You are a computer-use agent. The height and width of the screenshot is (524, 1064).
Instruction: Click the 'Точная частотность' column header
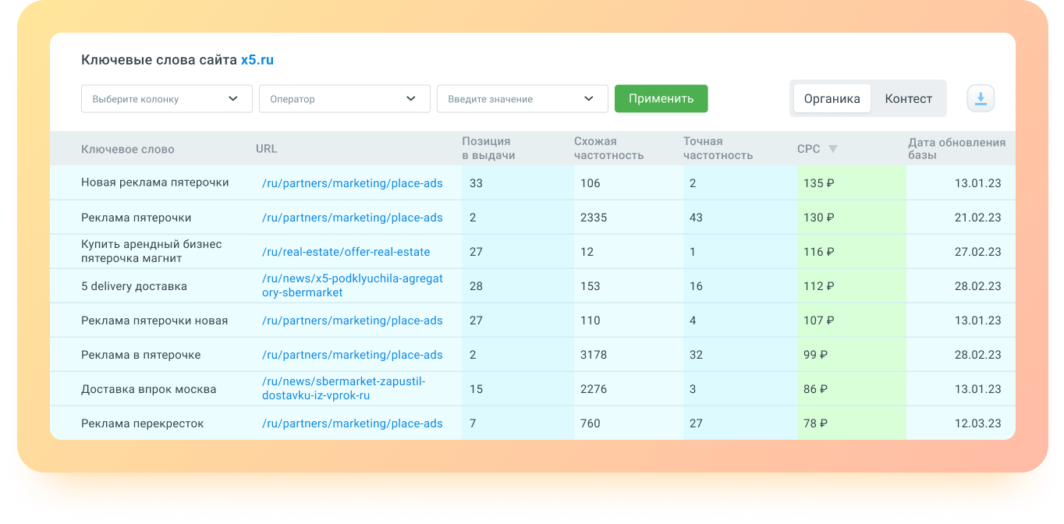(718, 148)
